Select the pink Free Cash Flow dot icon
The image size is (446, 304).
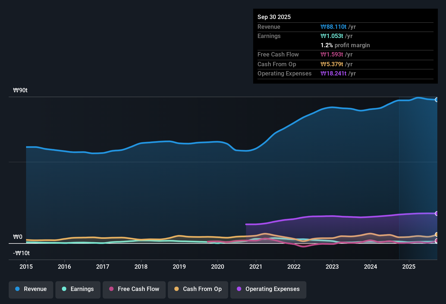click(x=111, y=289)
